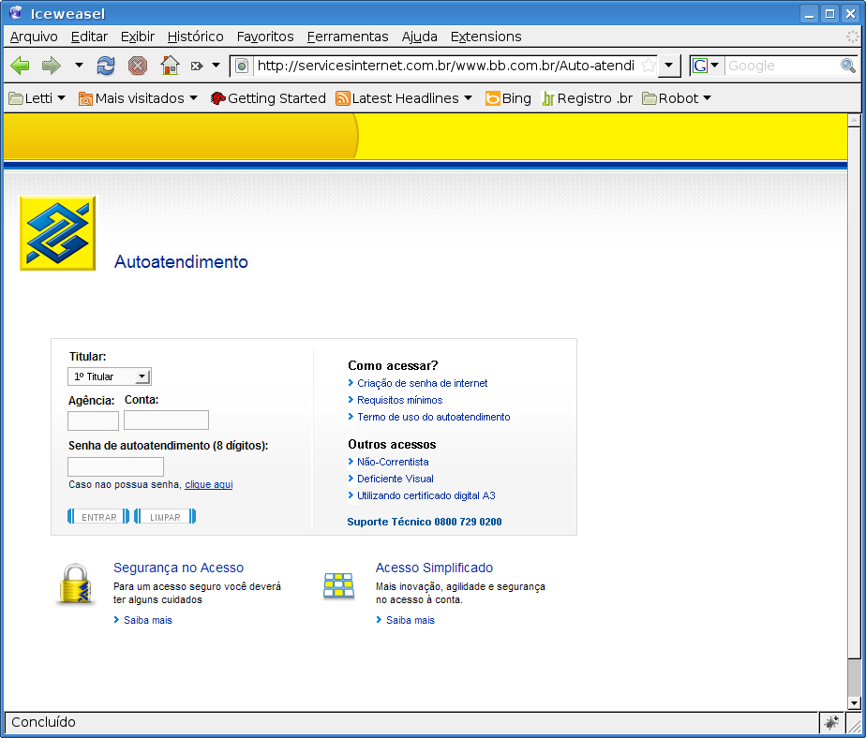Click the site identity icon in address bar
The width and height of the screenshot is (866, 738).
click(242, 66)
